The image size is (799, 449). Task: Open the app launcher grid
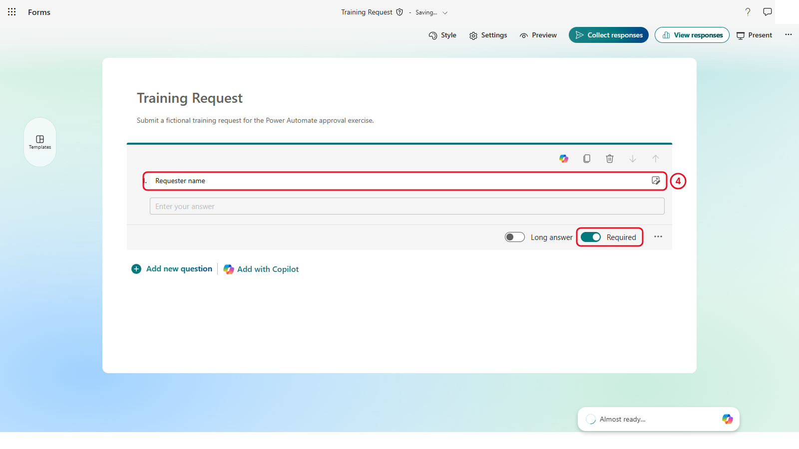coord(12,12)
